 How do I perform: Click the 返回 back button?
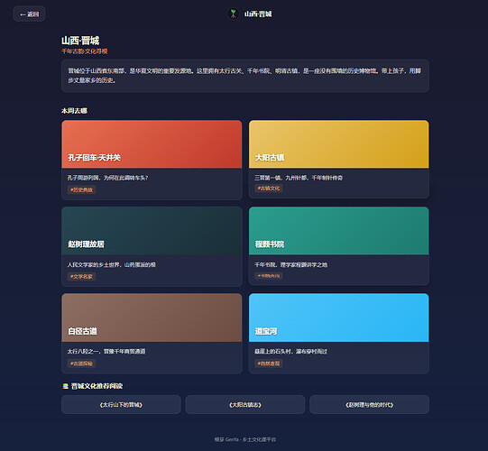click(x=29, y=14)
